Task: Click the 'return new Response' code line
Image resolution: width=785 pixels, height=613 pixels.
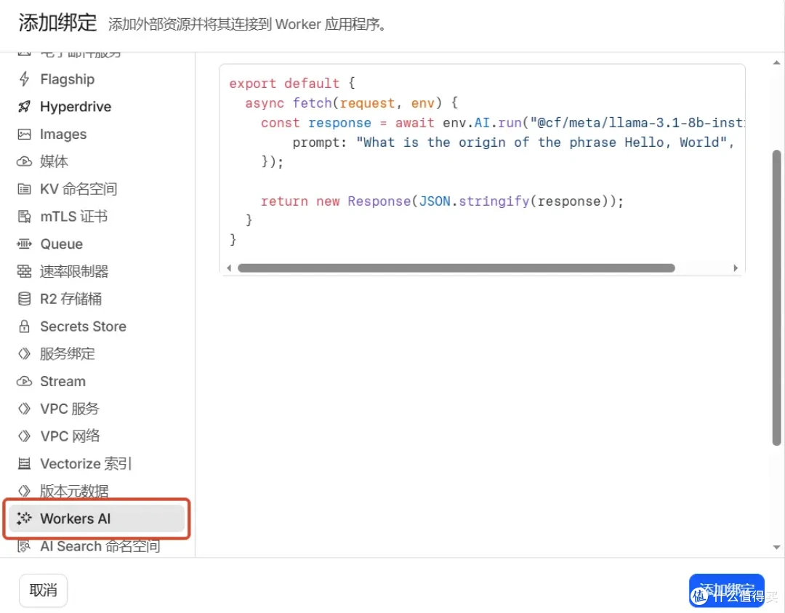Action: [442, 201]
